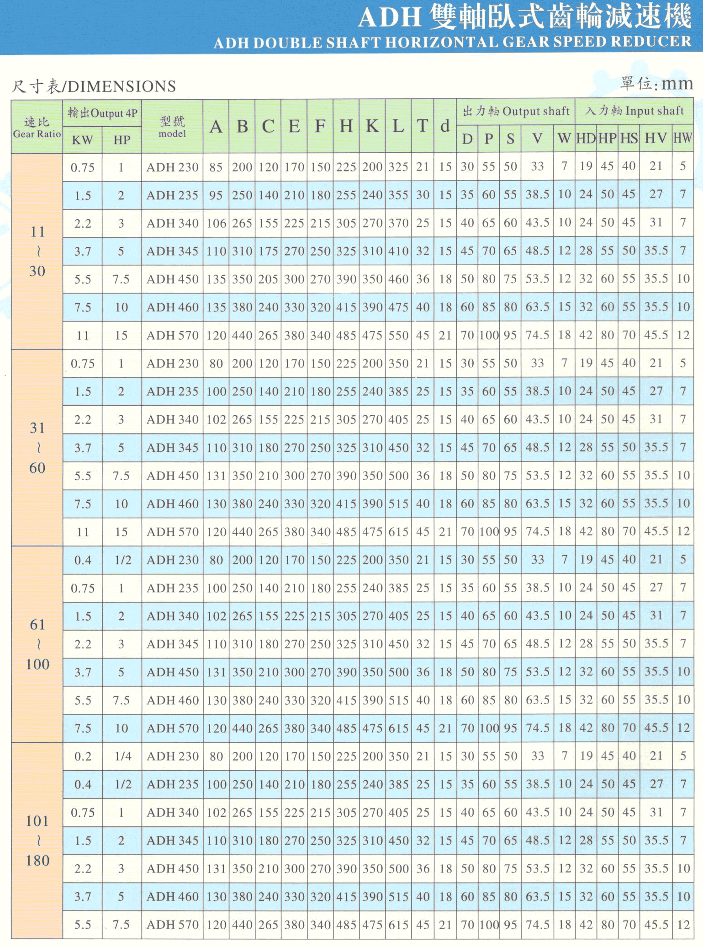Click the 101~180 gear ratio cell

37,841
